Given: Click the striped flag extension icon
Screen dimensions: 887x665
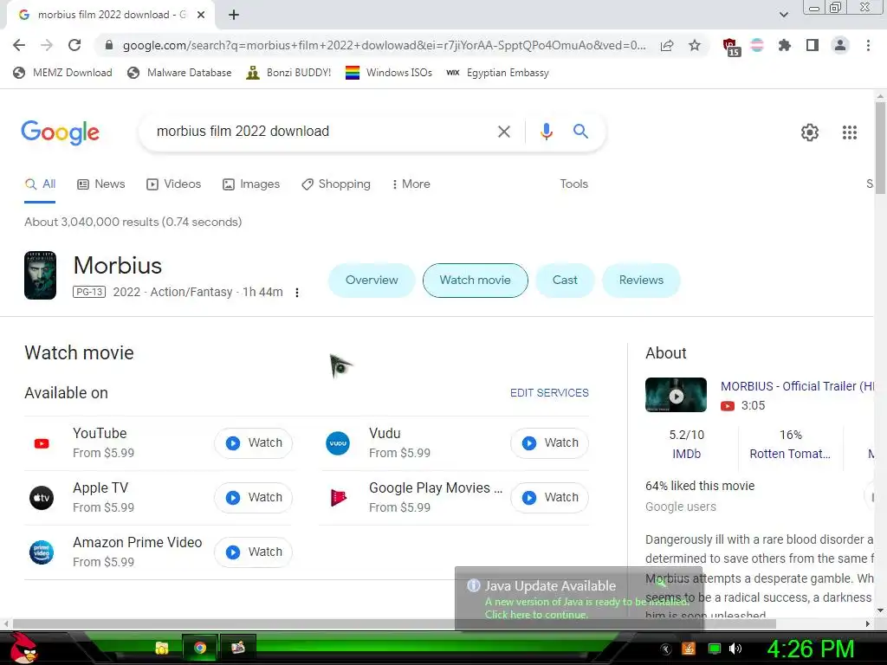Looking at the screenshot, I should click(x=757, y=45).
